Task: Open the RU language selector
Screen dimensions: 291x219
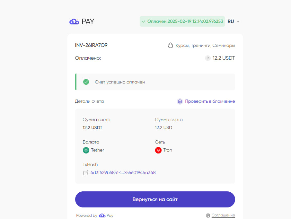Action: (233, 22)
